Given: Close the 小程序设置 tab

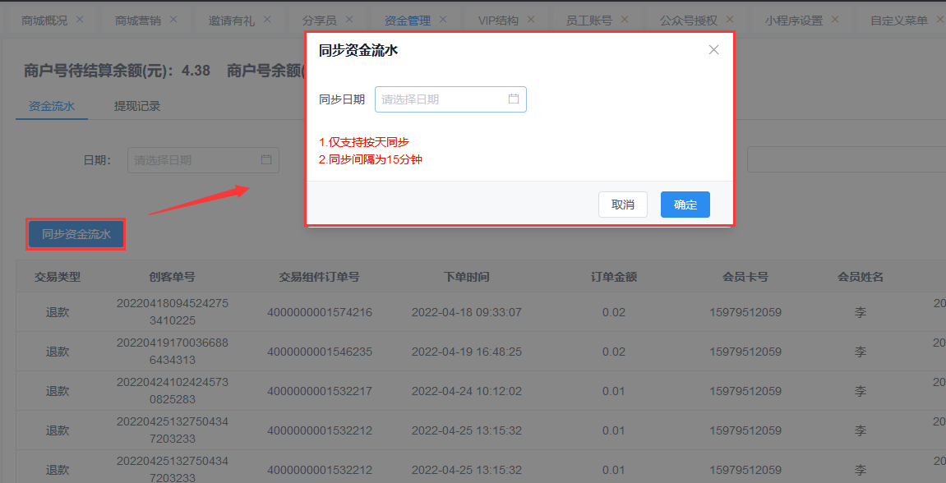Looking at the screenshot, I should point(835,20).
